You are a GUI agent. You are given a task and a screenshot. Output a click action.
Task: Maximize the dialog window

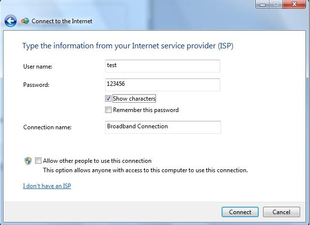[275, 4]
